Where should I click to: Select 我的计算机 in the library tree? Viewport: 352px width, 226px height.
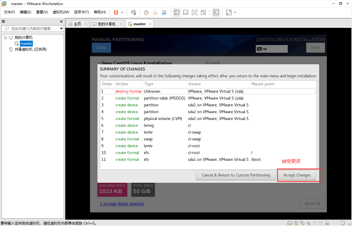(x=24, y=38)
